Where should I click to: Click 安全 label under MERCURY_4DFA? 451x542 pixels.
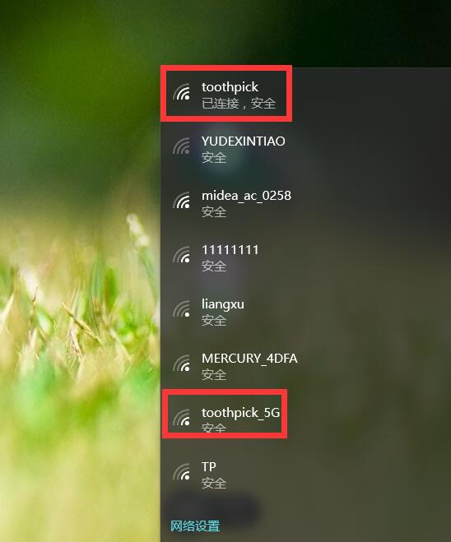214,375
